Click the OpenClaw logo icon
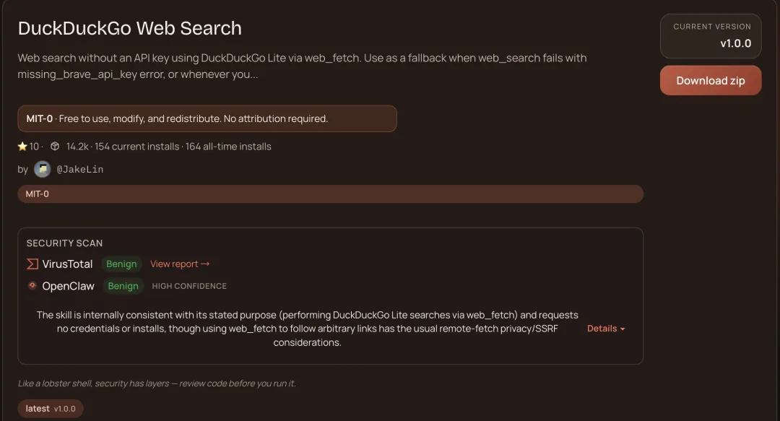The image size is (780, 421). point(32,286)
